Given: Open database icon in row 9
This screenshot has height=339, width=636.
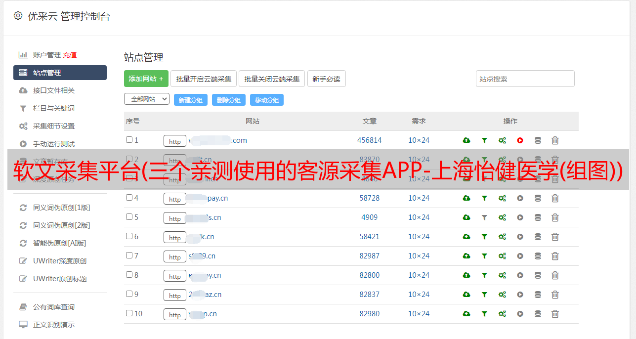Looking at the screenshot, I should pos(538,295).
